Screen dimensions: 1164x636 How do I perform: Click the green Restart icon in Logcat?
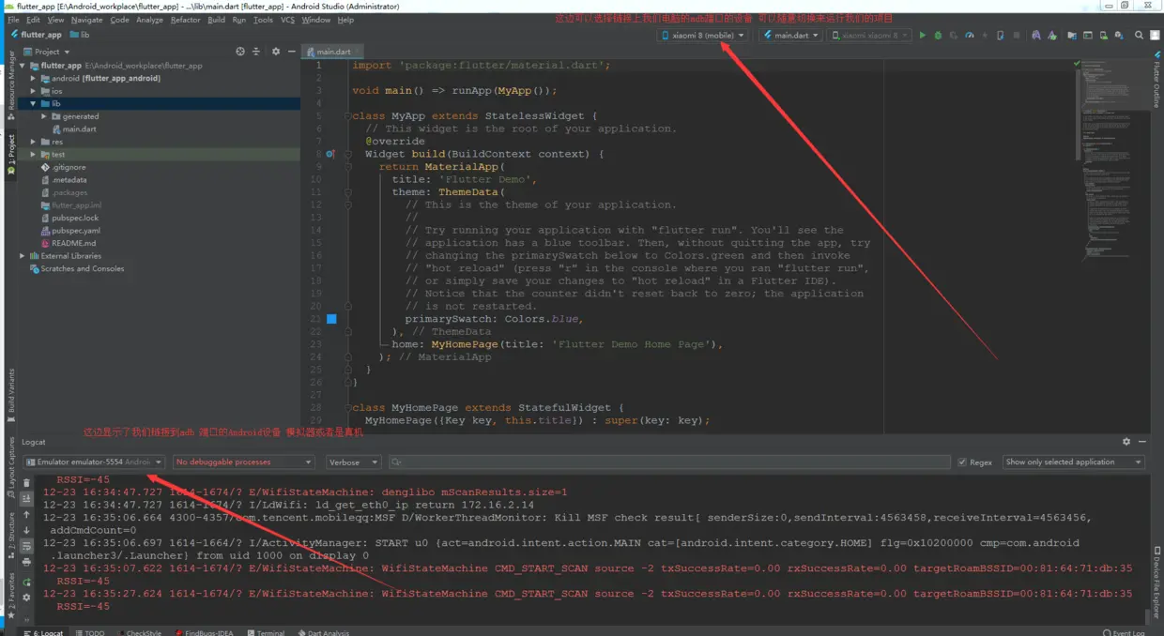click(26, 583)
